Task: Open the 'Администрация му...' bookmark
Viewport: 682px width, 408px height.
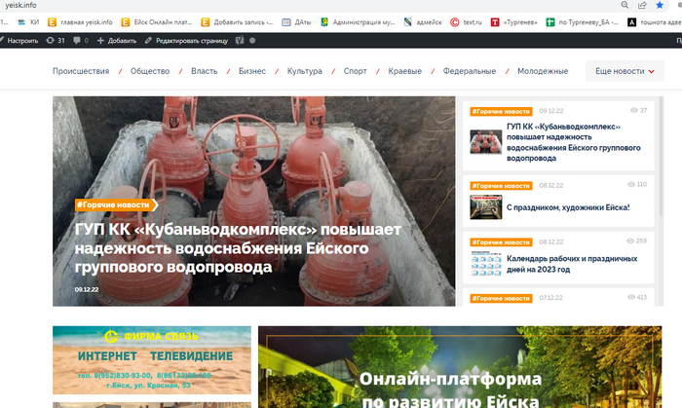Action: (358, 22)
